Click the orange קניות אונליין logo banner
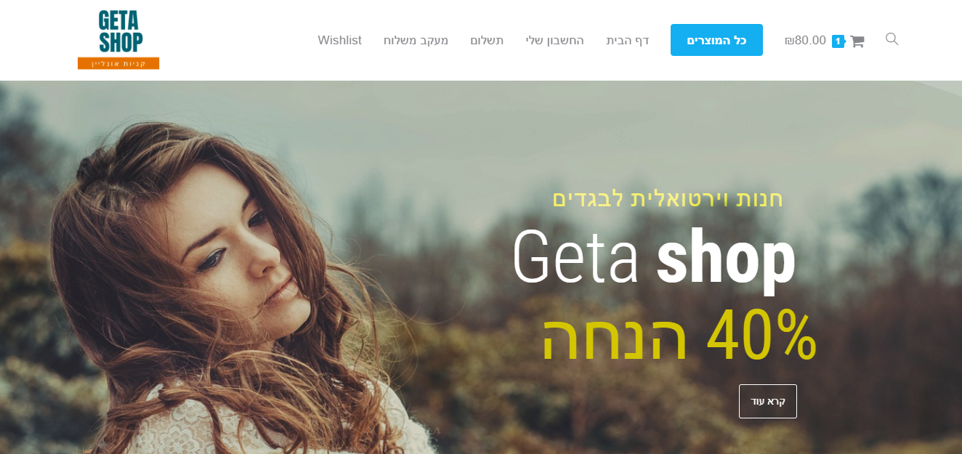Image resolution: width=962 pixels, height=454 pixels. 118,63
